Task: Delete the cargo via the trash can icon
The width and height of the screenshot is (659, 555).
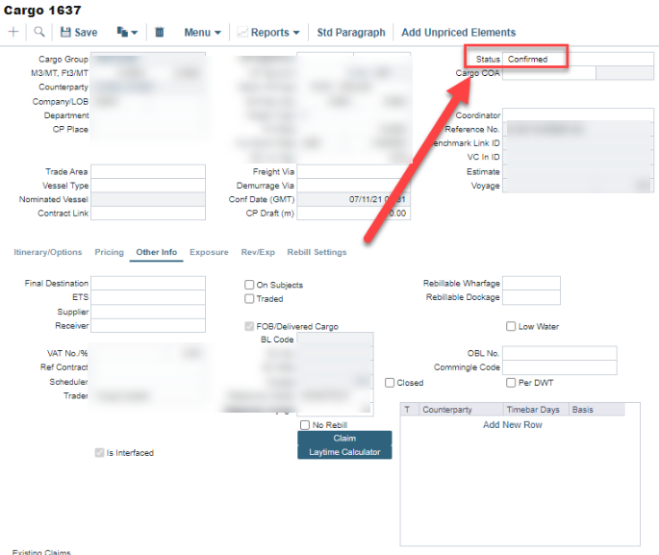Action: [x=160, y=33]
